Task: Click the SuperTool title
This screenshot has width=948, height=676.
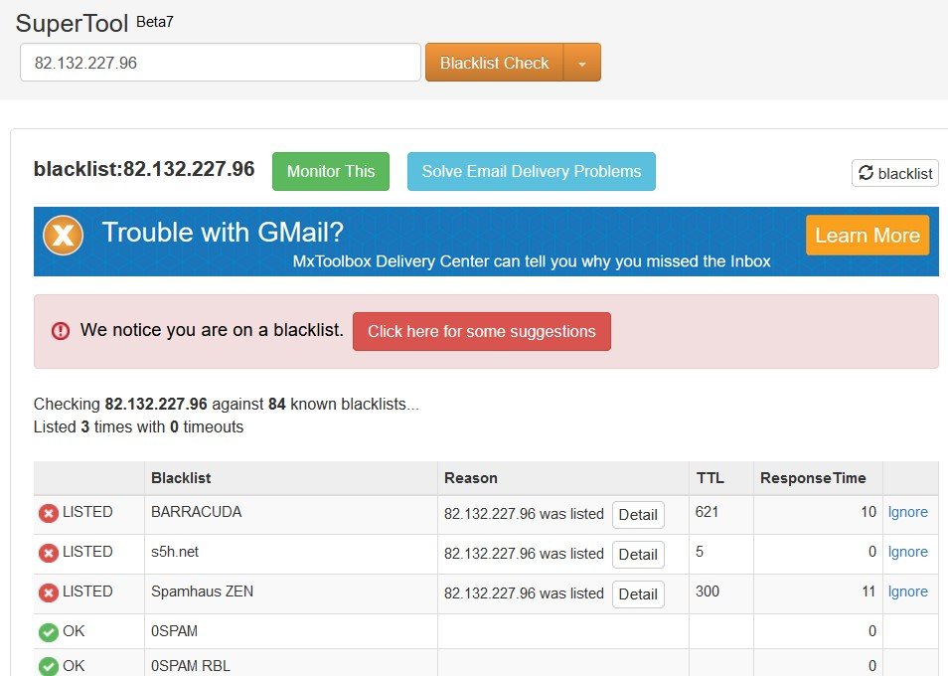Action: (x=72, y=24)
